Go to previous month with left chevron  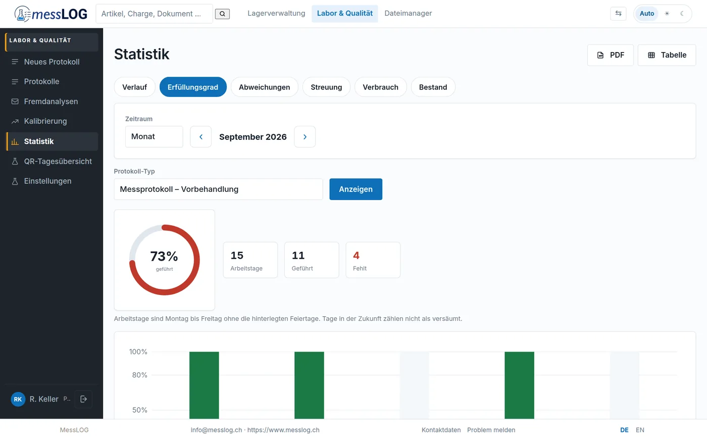tap(201, 137)
